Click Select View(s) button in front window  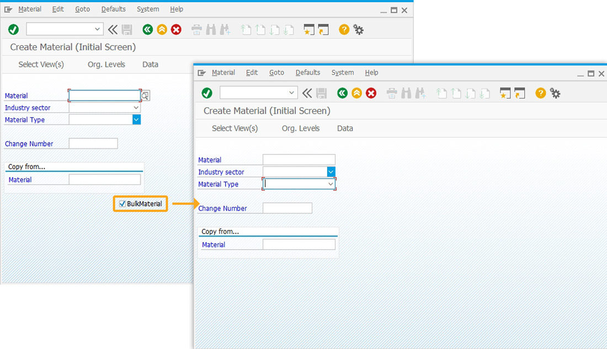coord(235,128)
